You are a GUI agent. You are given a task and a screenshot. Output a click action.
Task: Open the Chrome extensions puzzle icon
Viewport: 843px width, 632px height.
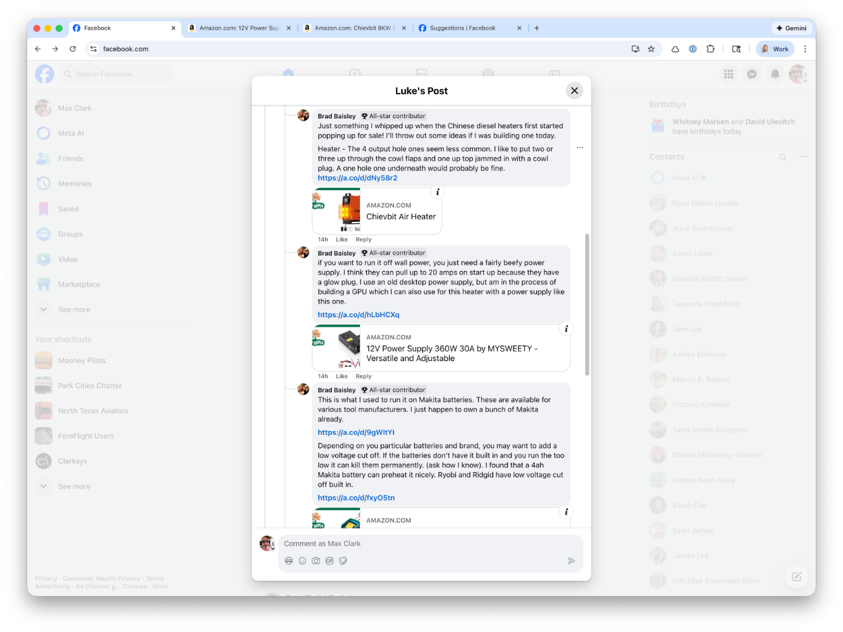click(710, 49)
